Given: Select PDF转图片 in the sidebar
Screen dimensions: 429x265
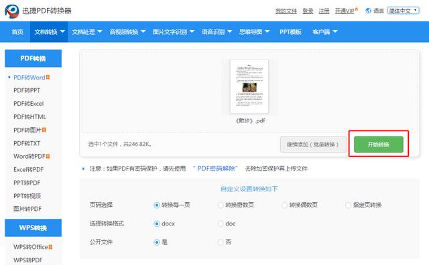Looking at the screenshot, I should (27, 130).
